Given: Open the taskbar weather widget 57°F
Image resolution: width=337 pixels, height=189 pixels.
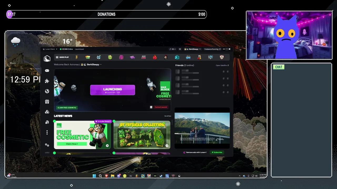Looking at the screenshot, I should 12,176.
